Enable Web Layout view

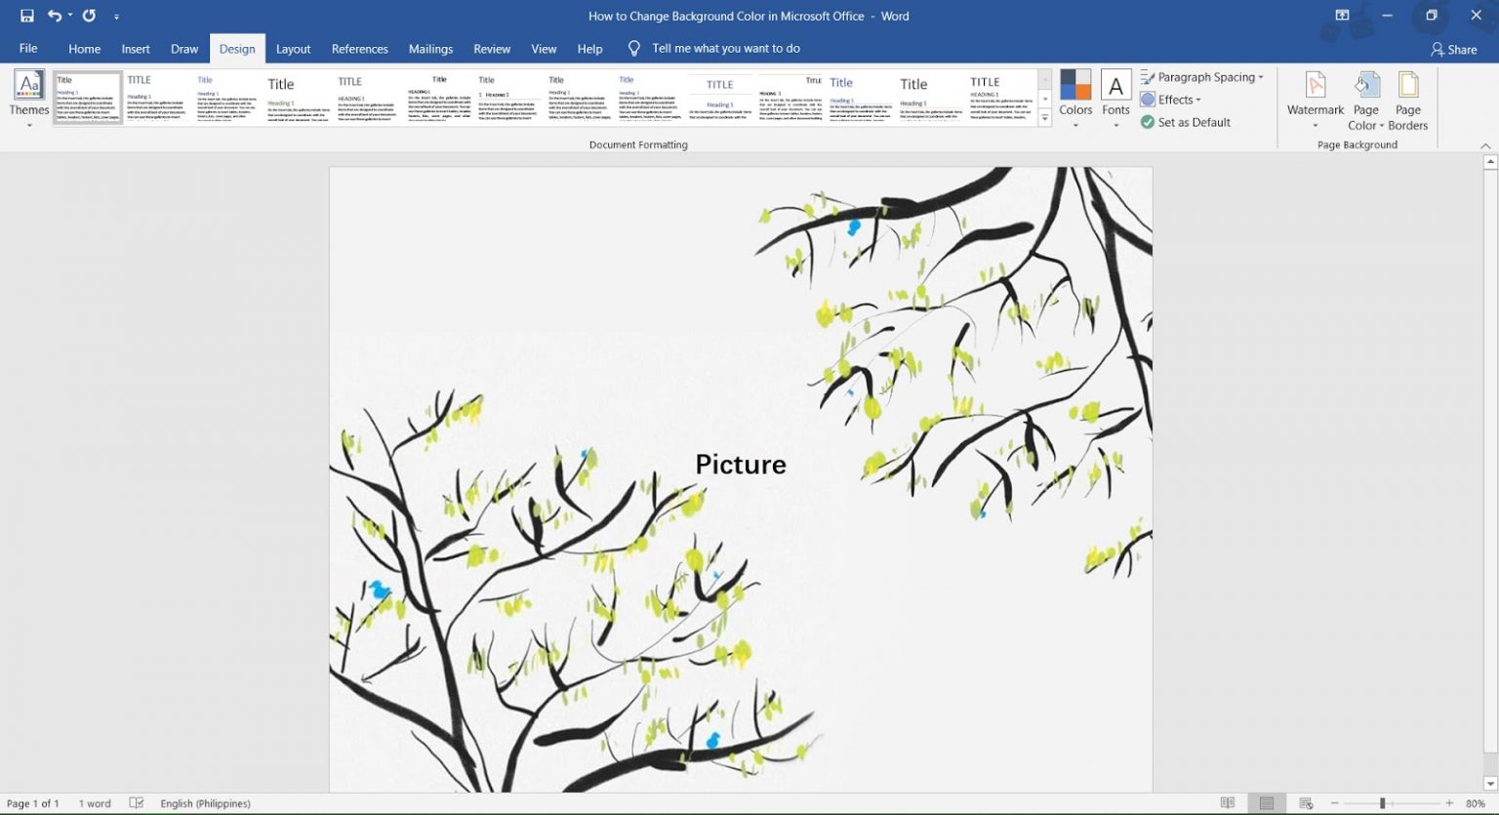[1304, 802]
